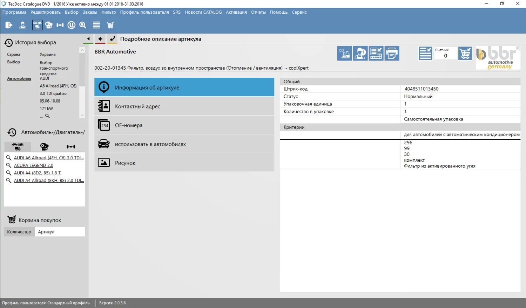The width and height of the screenshot is (526, 308).
Task: Switch to axle history tab icon
Action: pos(71,147)
